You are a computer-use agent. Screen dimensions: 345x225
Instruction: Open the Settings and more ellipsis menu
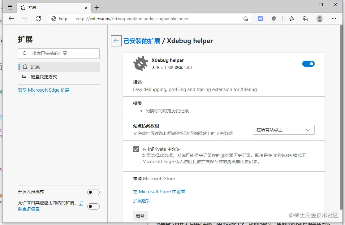tap(334, 19)
